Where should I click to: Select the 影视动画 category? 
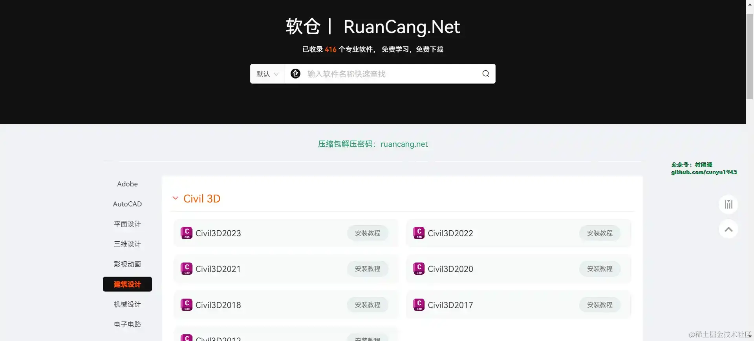127,264
